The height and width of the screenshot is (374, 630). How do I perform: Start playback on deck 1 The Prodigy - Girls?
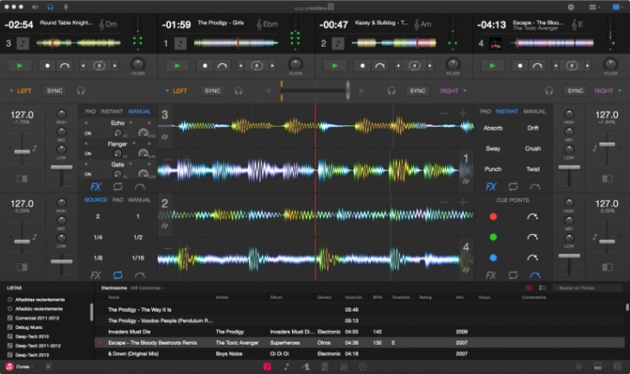(177, 66)
